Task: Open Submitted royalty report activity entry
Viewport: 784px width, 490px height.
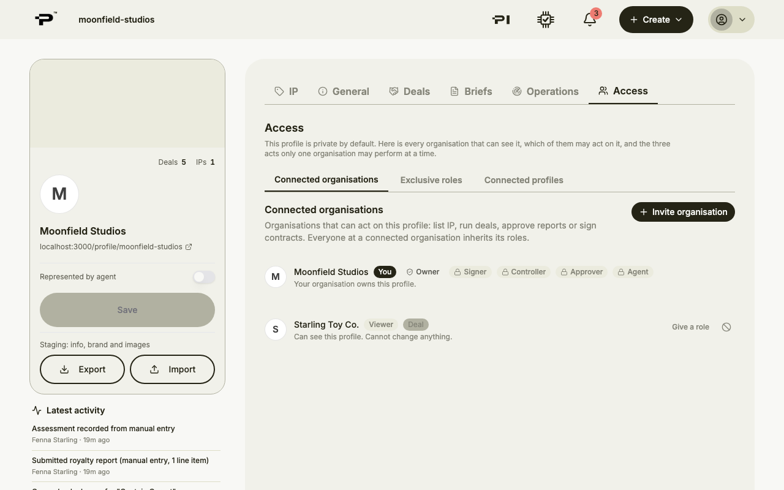Action: pyautogui.click(x=126, y=466)
